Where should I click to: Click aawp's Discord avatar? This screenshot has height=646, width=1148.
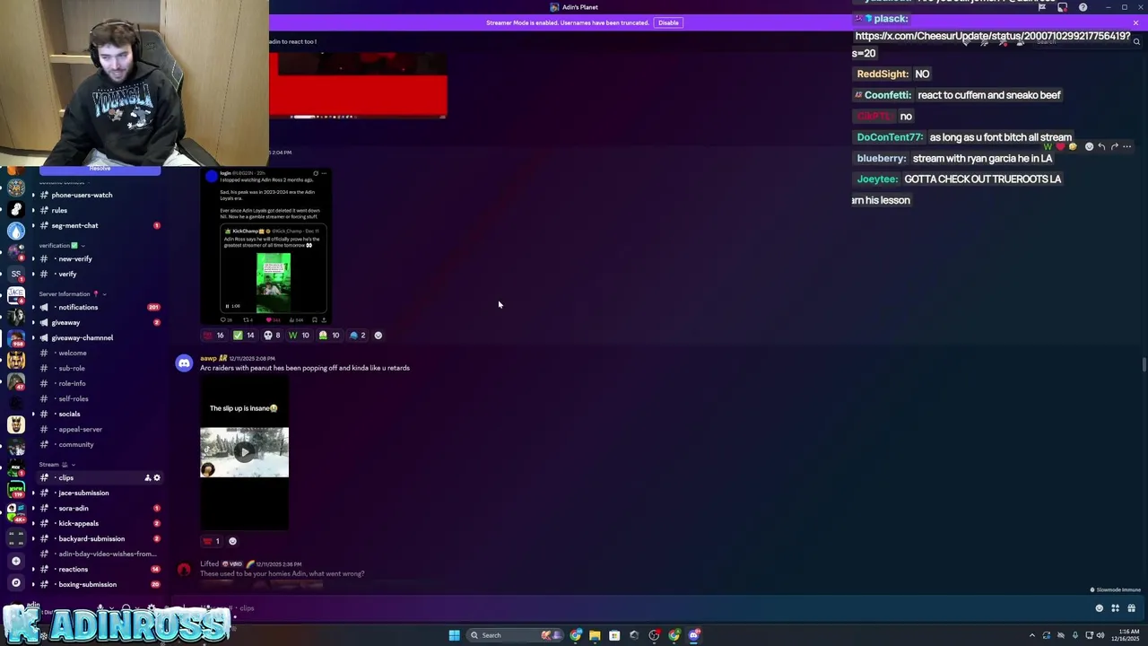184,363
